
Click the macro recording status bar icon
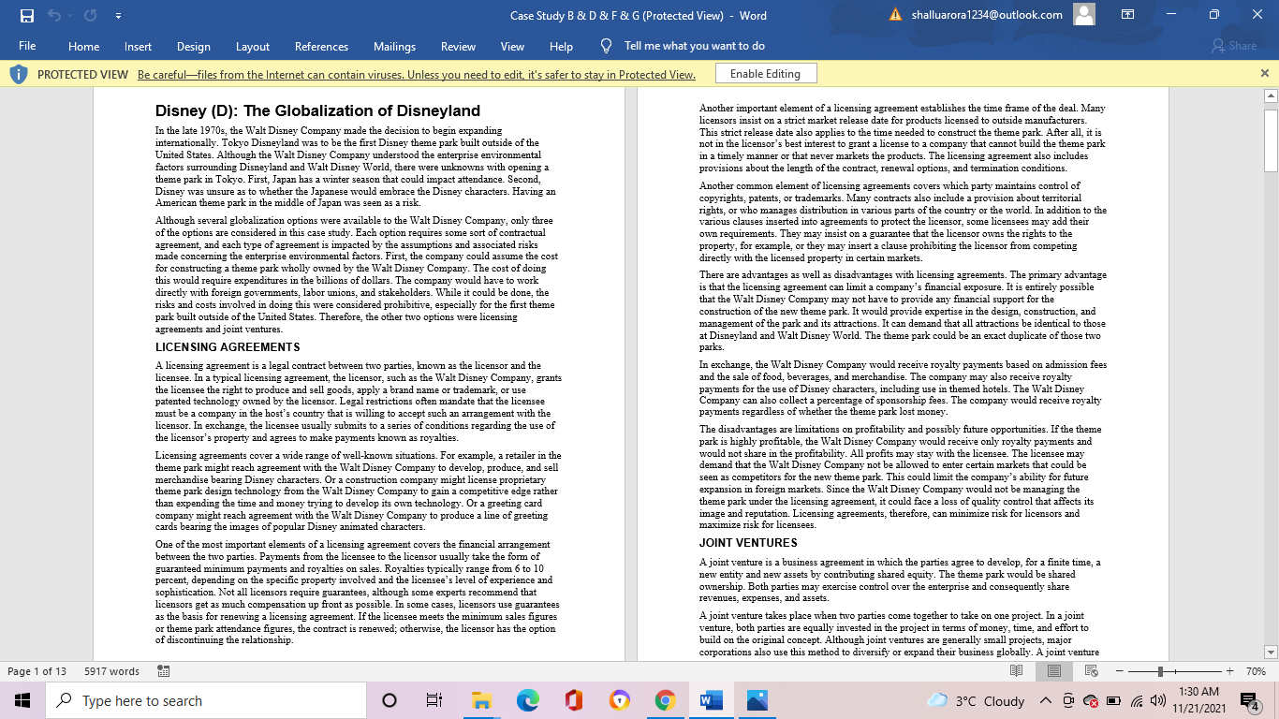point(164,671)
